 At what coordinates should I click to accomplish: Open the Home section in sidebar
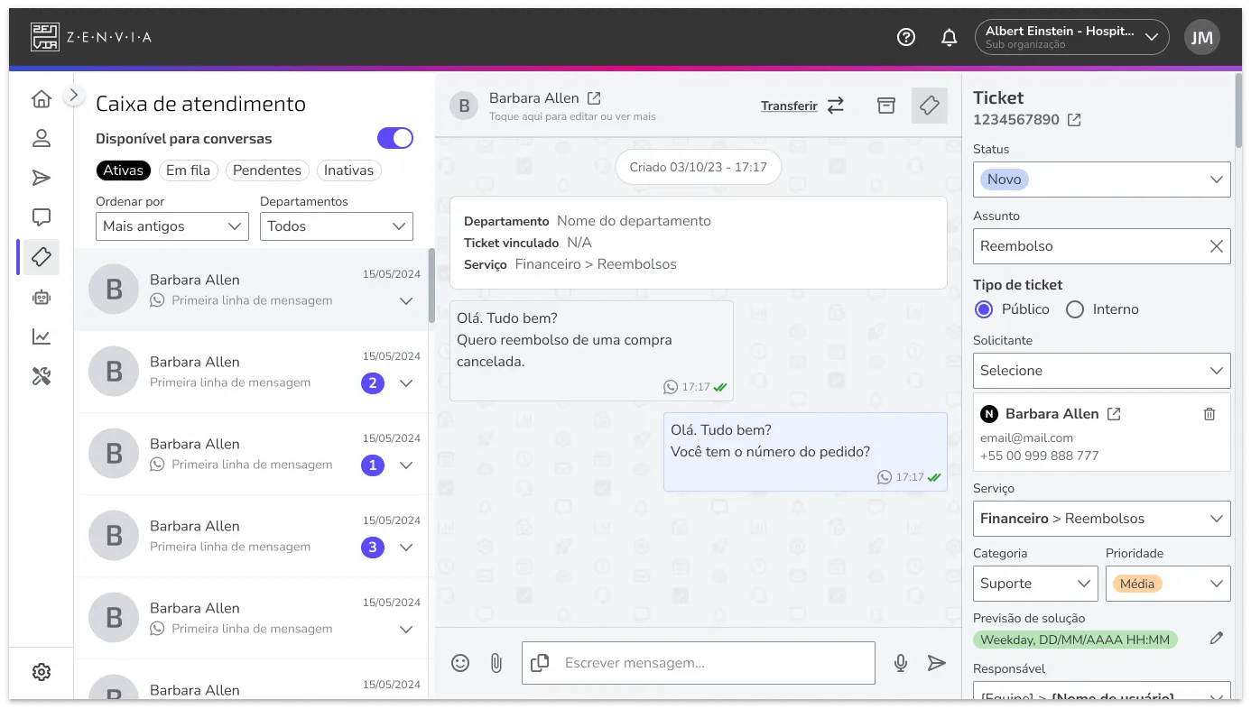pyautogui.click(x=41, y=97)
